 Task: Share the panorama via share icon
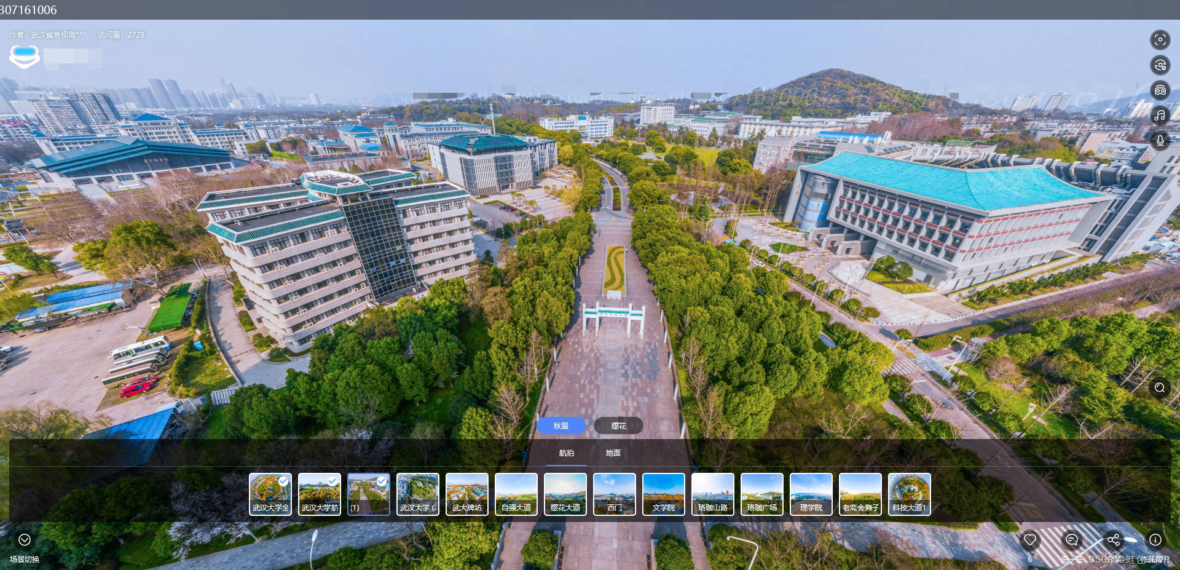pyautogui.click(x=1114, y=540)
